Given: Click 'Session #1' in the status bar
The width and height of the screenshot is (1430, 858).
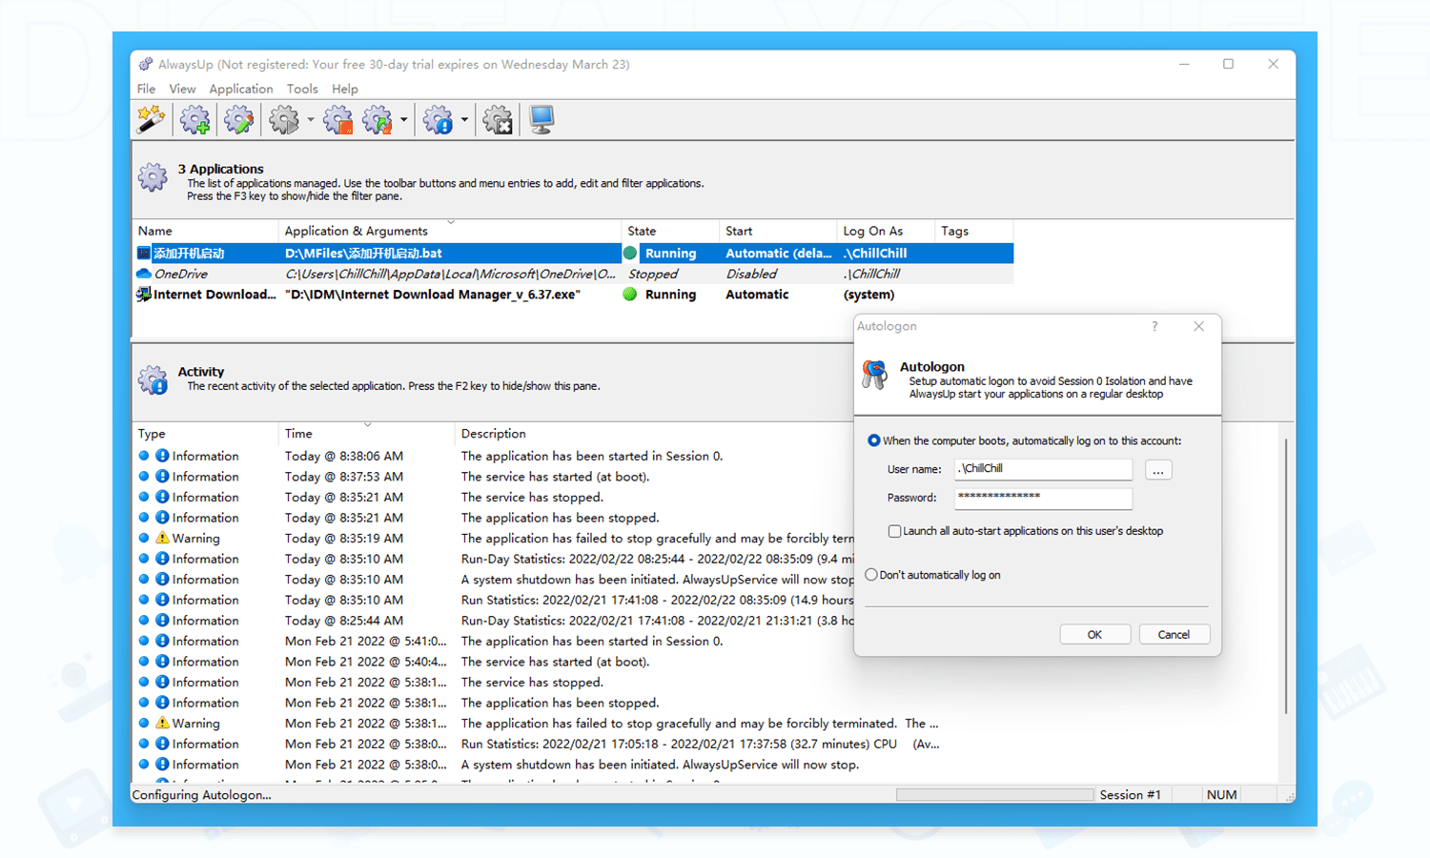Looking at the screenshot, I should pos(1130,795).
